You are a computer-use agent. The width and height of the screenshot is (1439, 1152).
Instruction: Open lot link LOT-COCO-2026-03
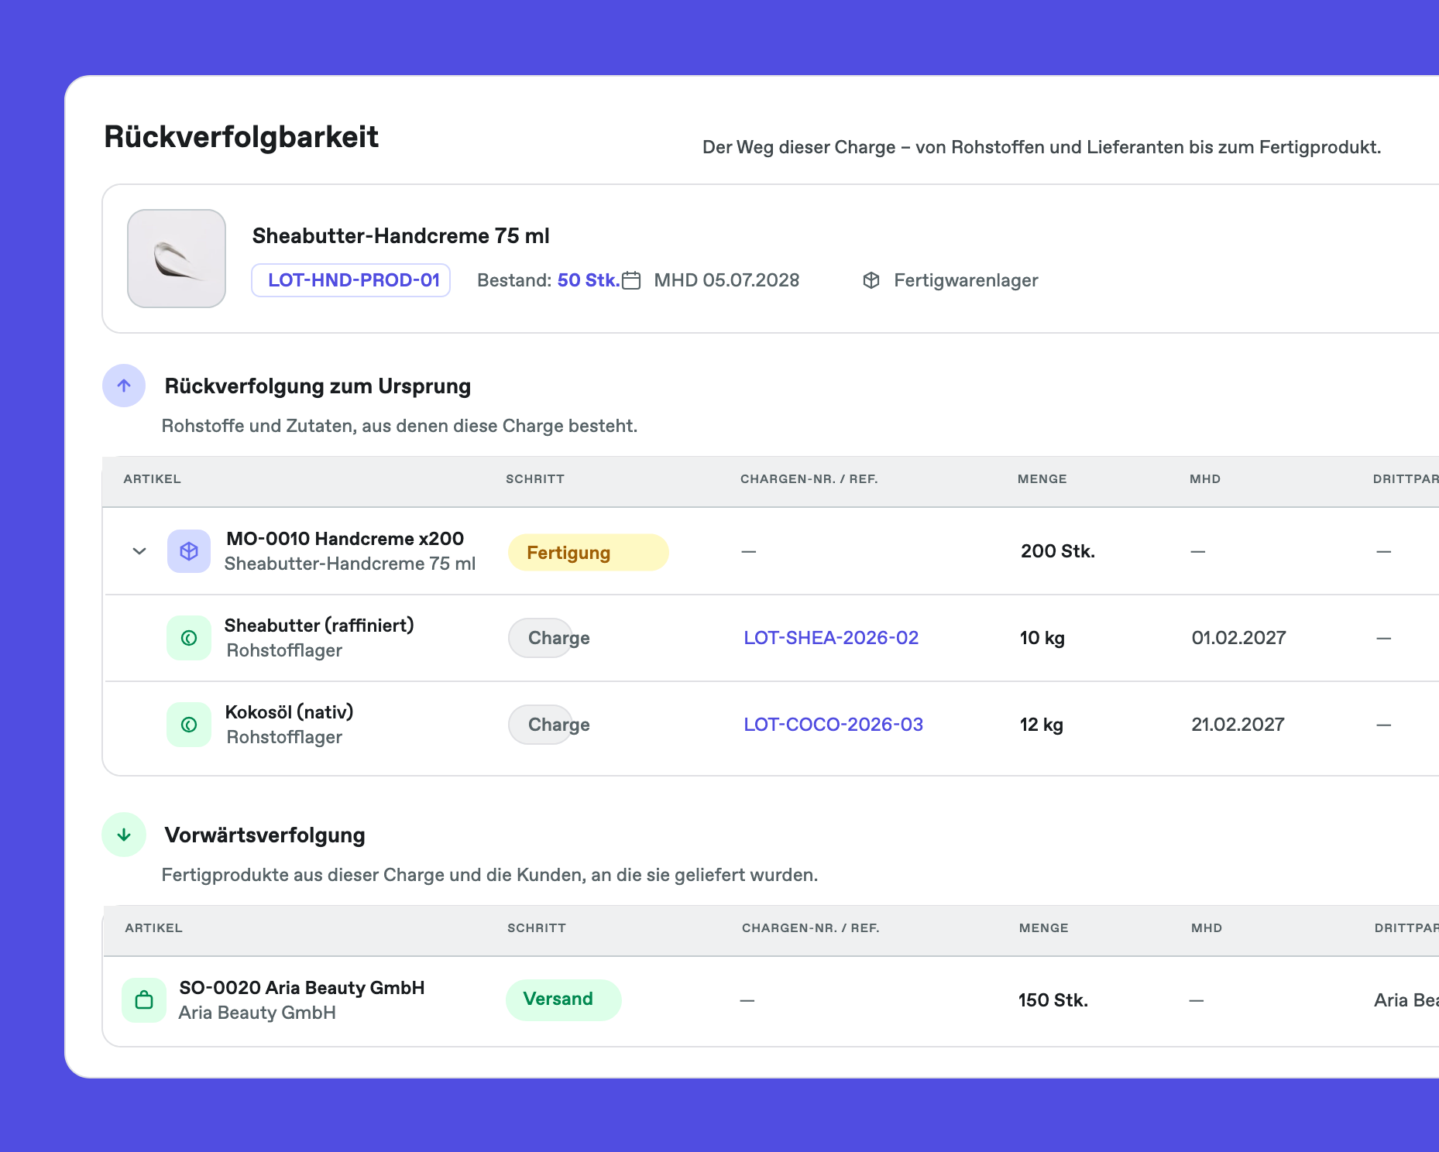(833, 725)
